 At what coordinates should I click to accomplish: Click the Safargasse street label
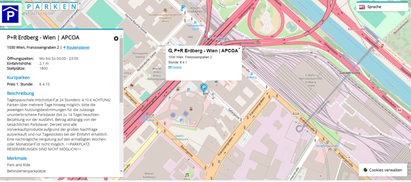[234, 113]
